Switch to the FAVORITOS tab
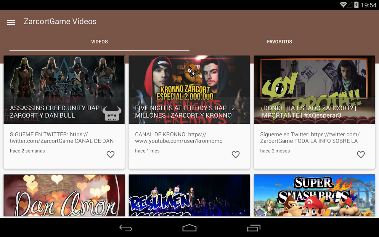Viewport: 379px width, 237px height. tap(280, 42)
